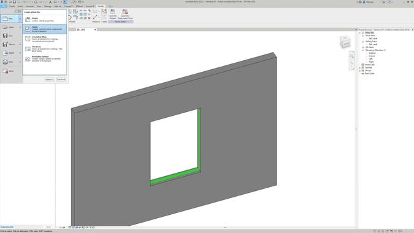Expand the arrow beside Open

(x=20, y=27)
